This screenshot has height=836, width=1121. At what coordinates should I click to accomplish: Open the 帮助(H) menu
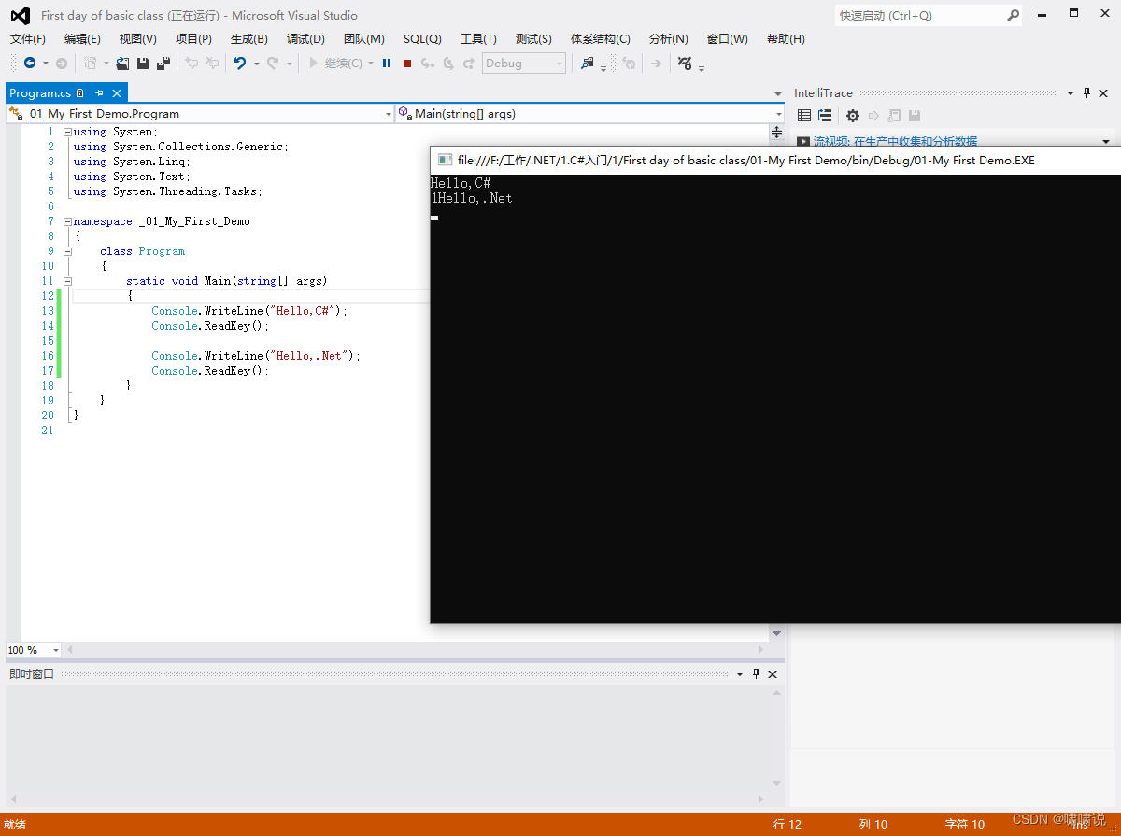(786, 39)
